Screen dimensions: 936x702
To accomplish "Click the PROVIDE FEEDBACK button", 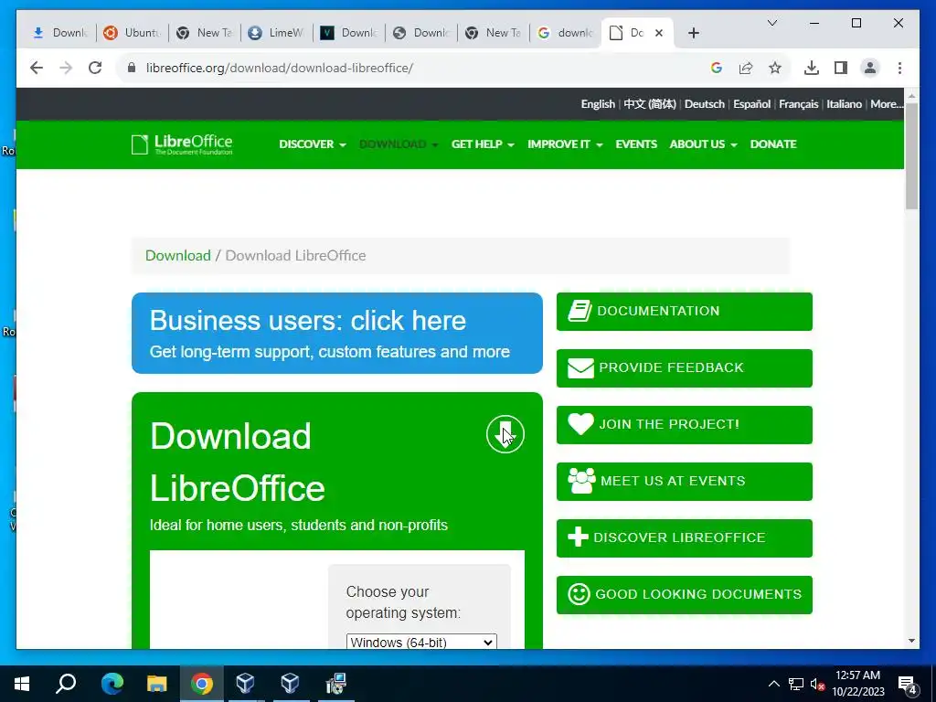I will tap(684, 367).
